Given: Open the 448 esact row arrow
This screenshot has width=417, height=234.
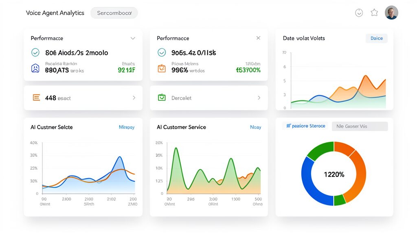Looking at the screenshot, I should tap(134, 97).
